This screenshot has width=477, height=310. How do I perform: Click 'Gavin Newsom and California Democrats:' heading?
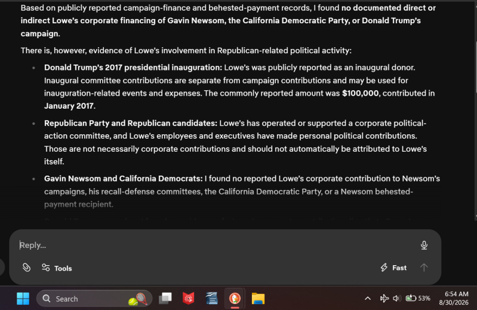(123, 179)
